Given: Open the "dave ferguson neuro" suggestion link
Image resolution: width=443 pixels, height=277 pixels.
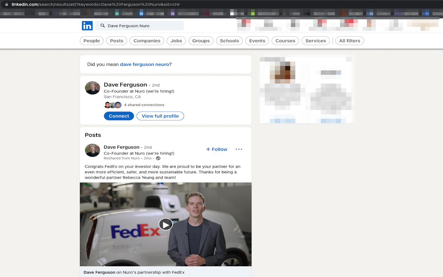Looking at the screenshot, I should (144, 64).
